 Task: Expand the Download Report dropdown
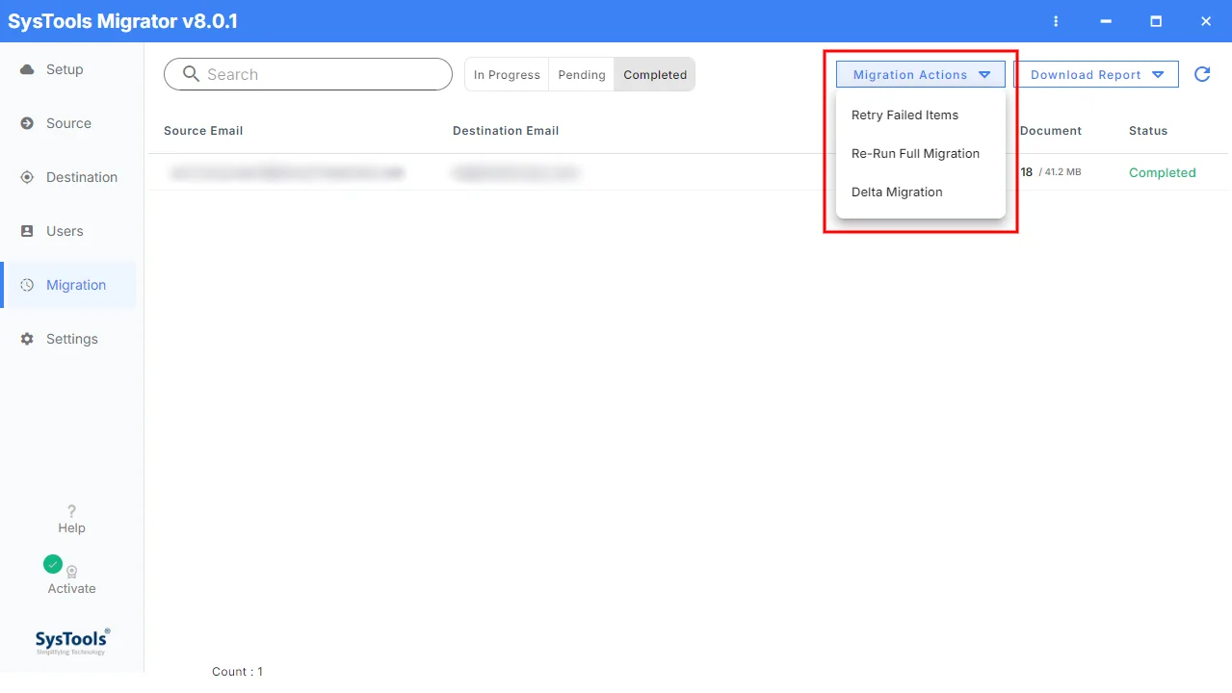(1096, 74)
